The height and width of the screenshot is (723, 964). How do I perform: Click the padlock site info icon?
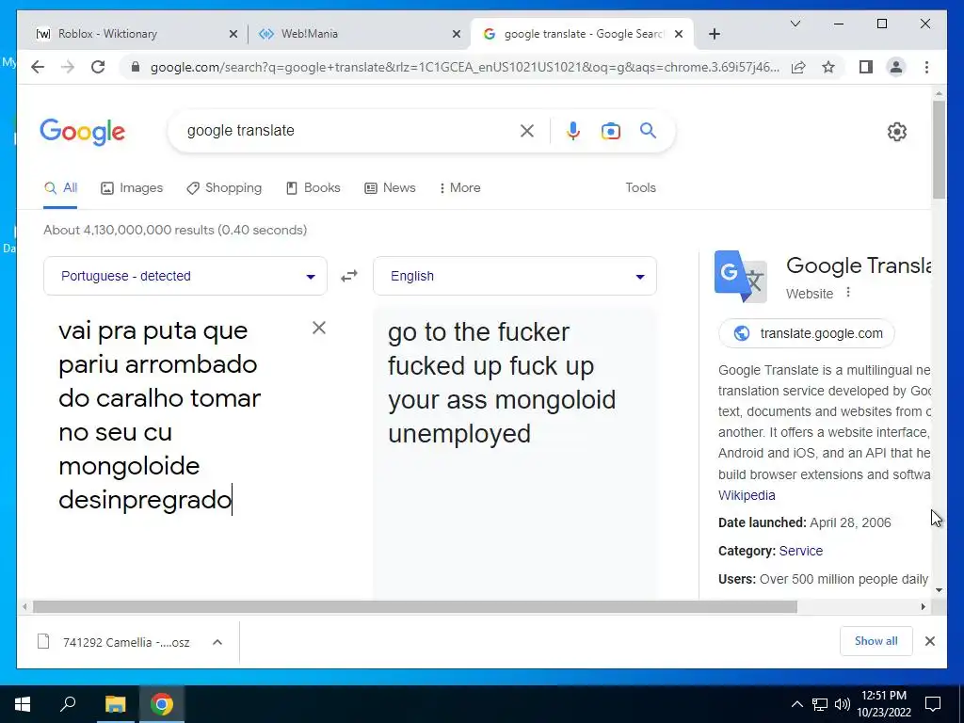click(x=136, y=67)
